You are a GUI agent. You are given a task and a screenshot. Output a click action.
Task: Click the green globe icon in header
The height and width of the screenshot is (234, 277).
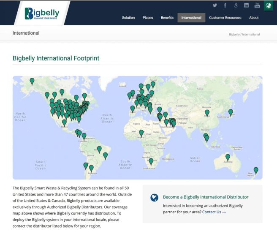268,5
